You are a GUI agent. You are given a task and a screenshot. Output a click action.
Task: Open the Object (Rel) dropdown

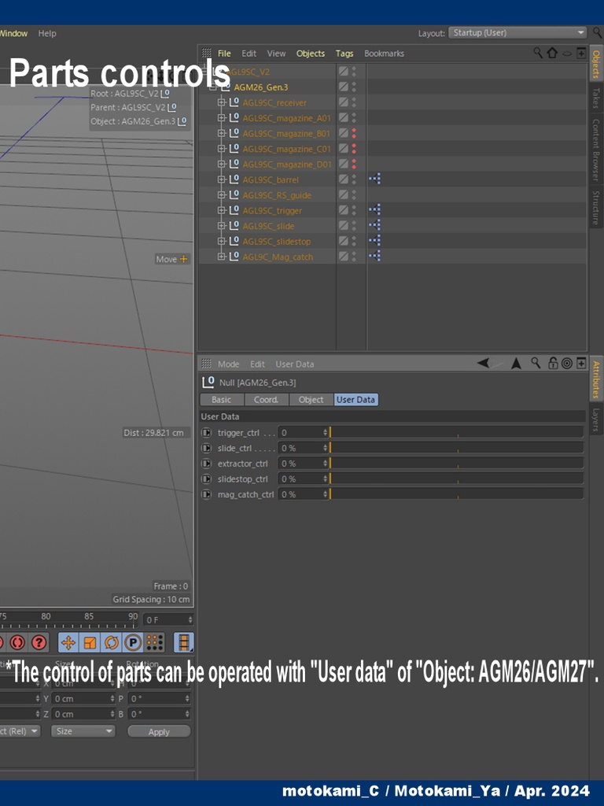pyautogui.click(x=20, y=731)
